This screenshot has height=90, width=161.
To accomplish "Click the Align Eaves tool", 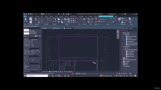I will pyautogui.click(x=130, y=20).
